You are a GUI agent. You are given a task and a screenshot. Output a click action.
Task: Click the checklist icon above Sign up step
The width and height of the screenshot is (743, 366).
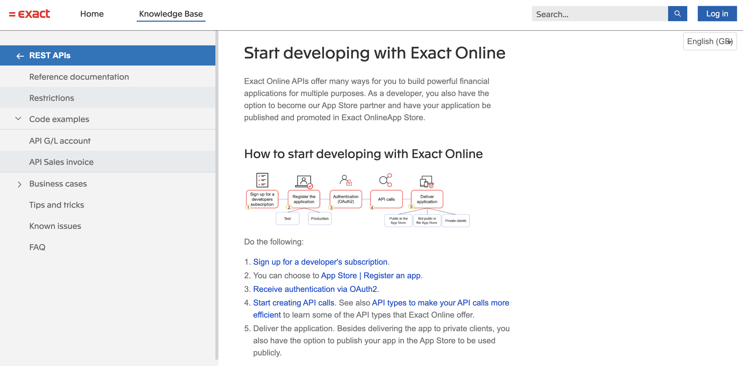[x=262, y=180]
